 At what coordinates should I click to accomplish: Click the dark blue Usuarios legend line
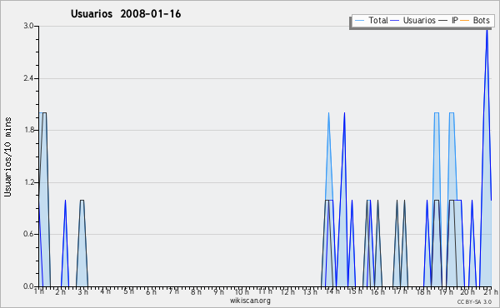tap(395, 21)
